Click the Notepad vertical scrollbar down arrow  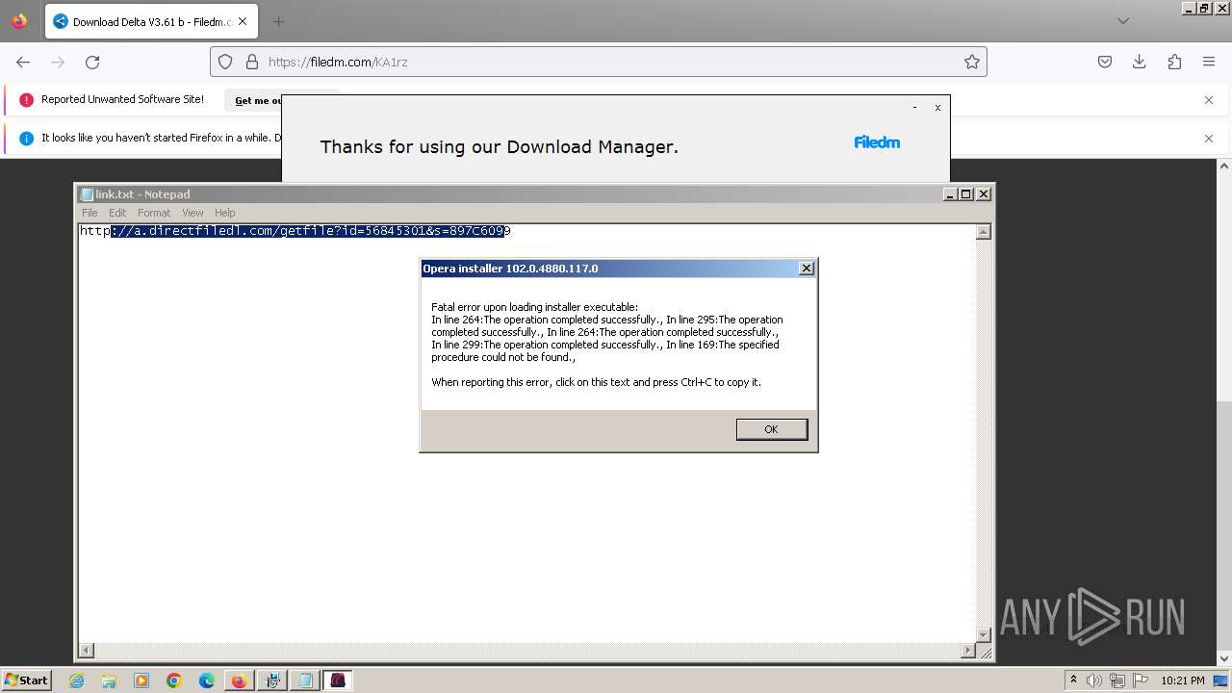[983, 635]
